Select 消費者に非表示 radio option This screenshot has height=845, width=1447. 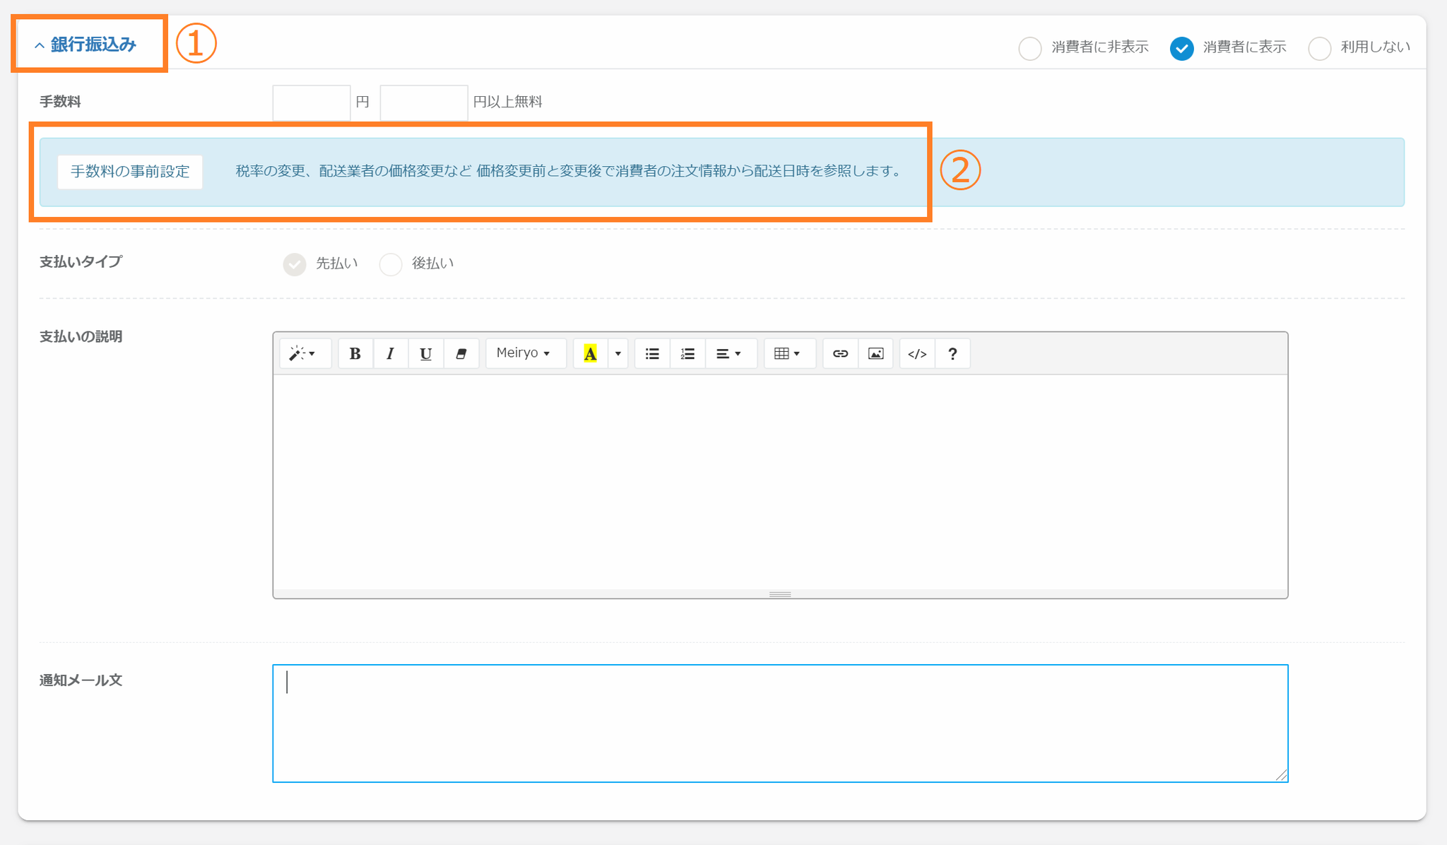pos(1030,48)
